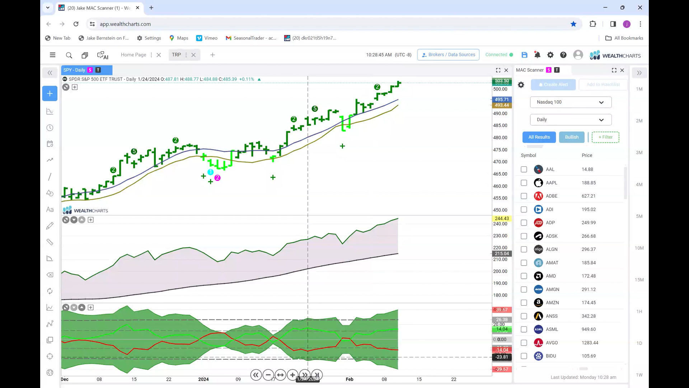689x388 pixels.
Task: Expand the browser tab search chevron
Action: 48,8
